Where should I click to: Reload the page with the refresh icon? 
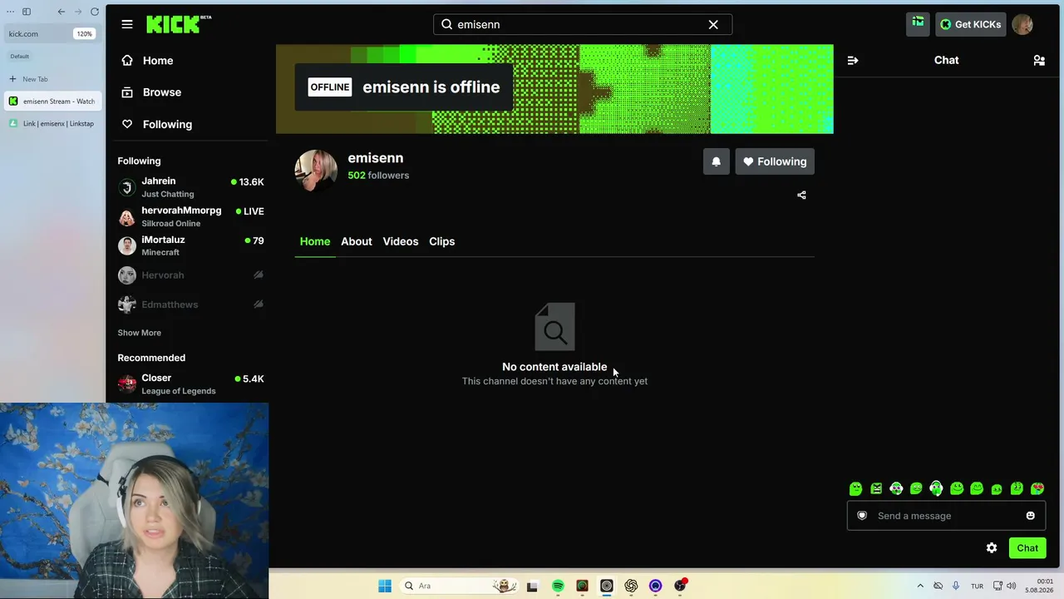pos(95,12)
